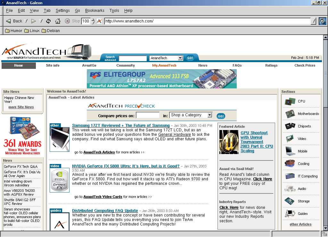Image resolution: width=328 pixels, height=237 pixels.
Task: Open the Debian bookmarks folder
Action: (x=51, y=31)
